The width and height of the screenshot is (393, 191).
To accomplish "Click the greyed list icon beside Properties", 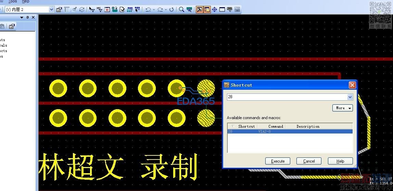I will coord(67,10).
